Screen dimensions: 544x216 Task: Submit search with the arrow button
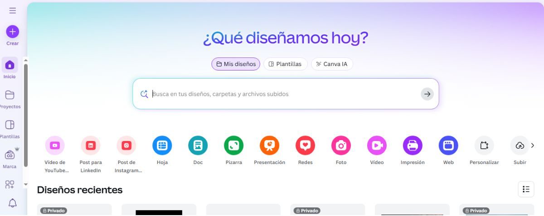pos(427,94)
